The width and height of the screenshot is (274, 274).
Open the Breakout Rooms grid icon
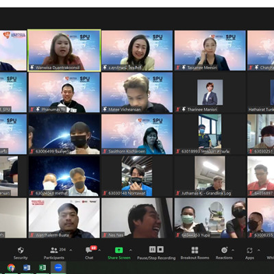(x=195, y=250)
